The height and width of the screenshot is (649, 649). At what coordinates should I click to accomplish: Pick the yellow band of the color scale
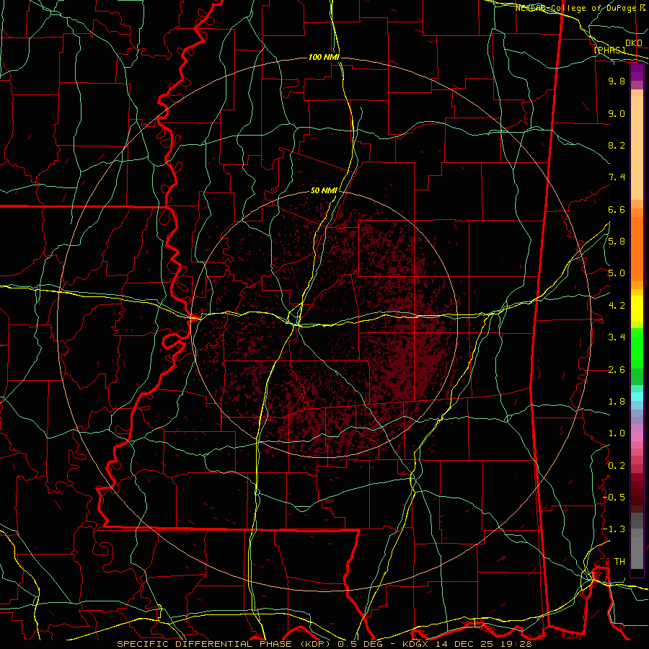click(637, 309)
